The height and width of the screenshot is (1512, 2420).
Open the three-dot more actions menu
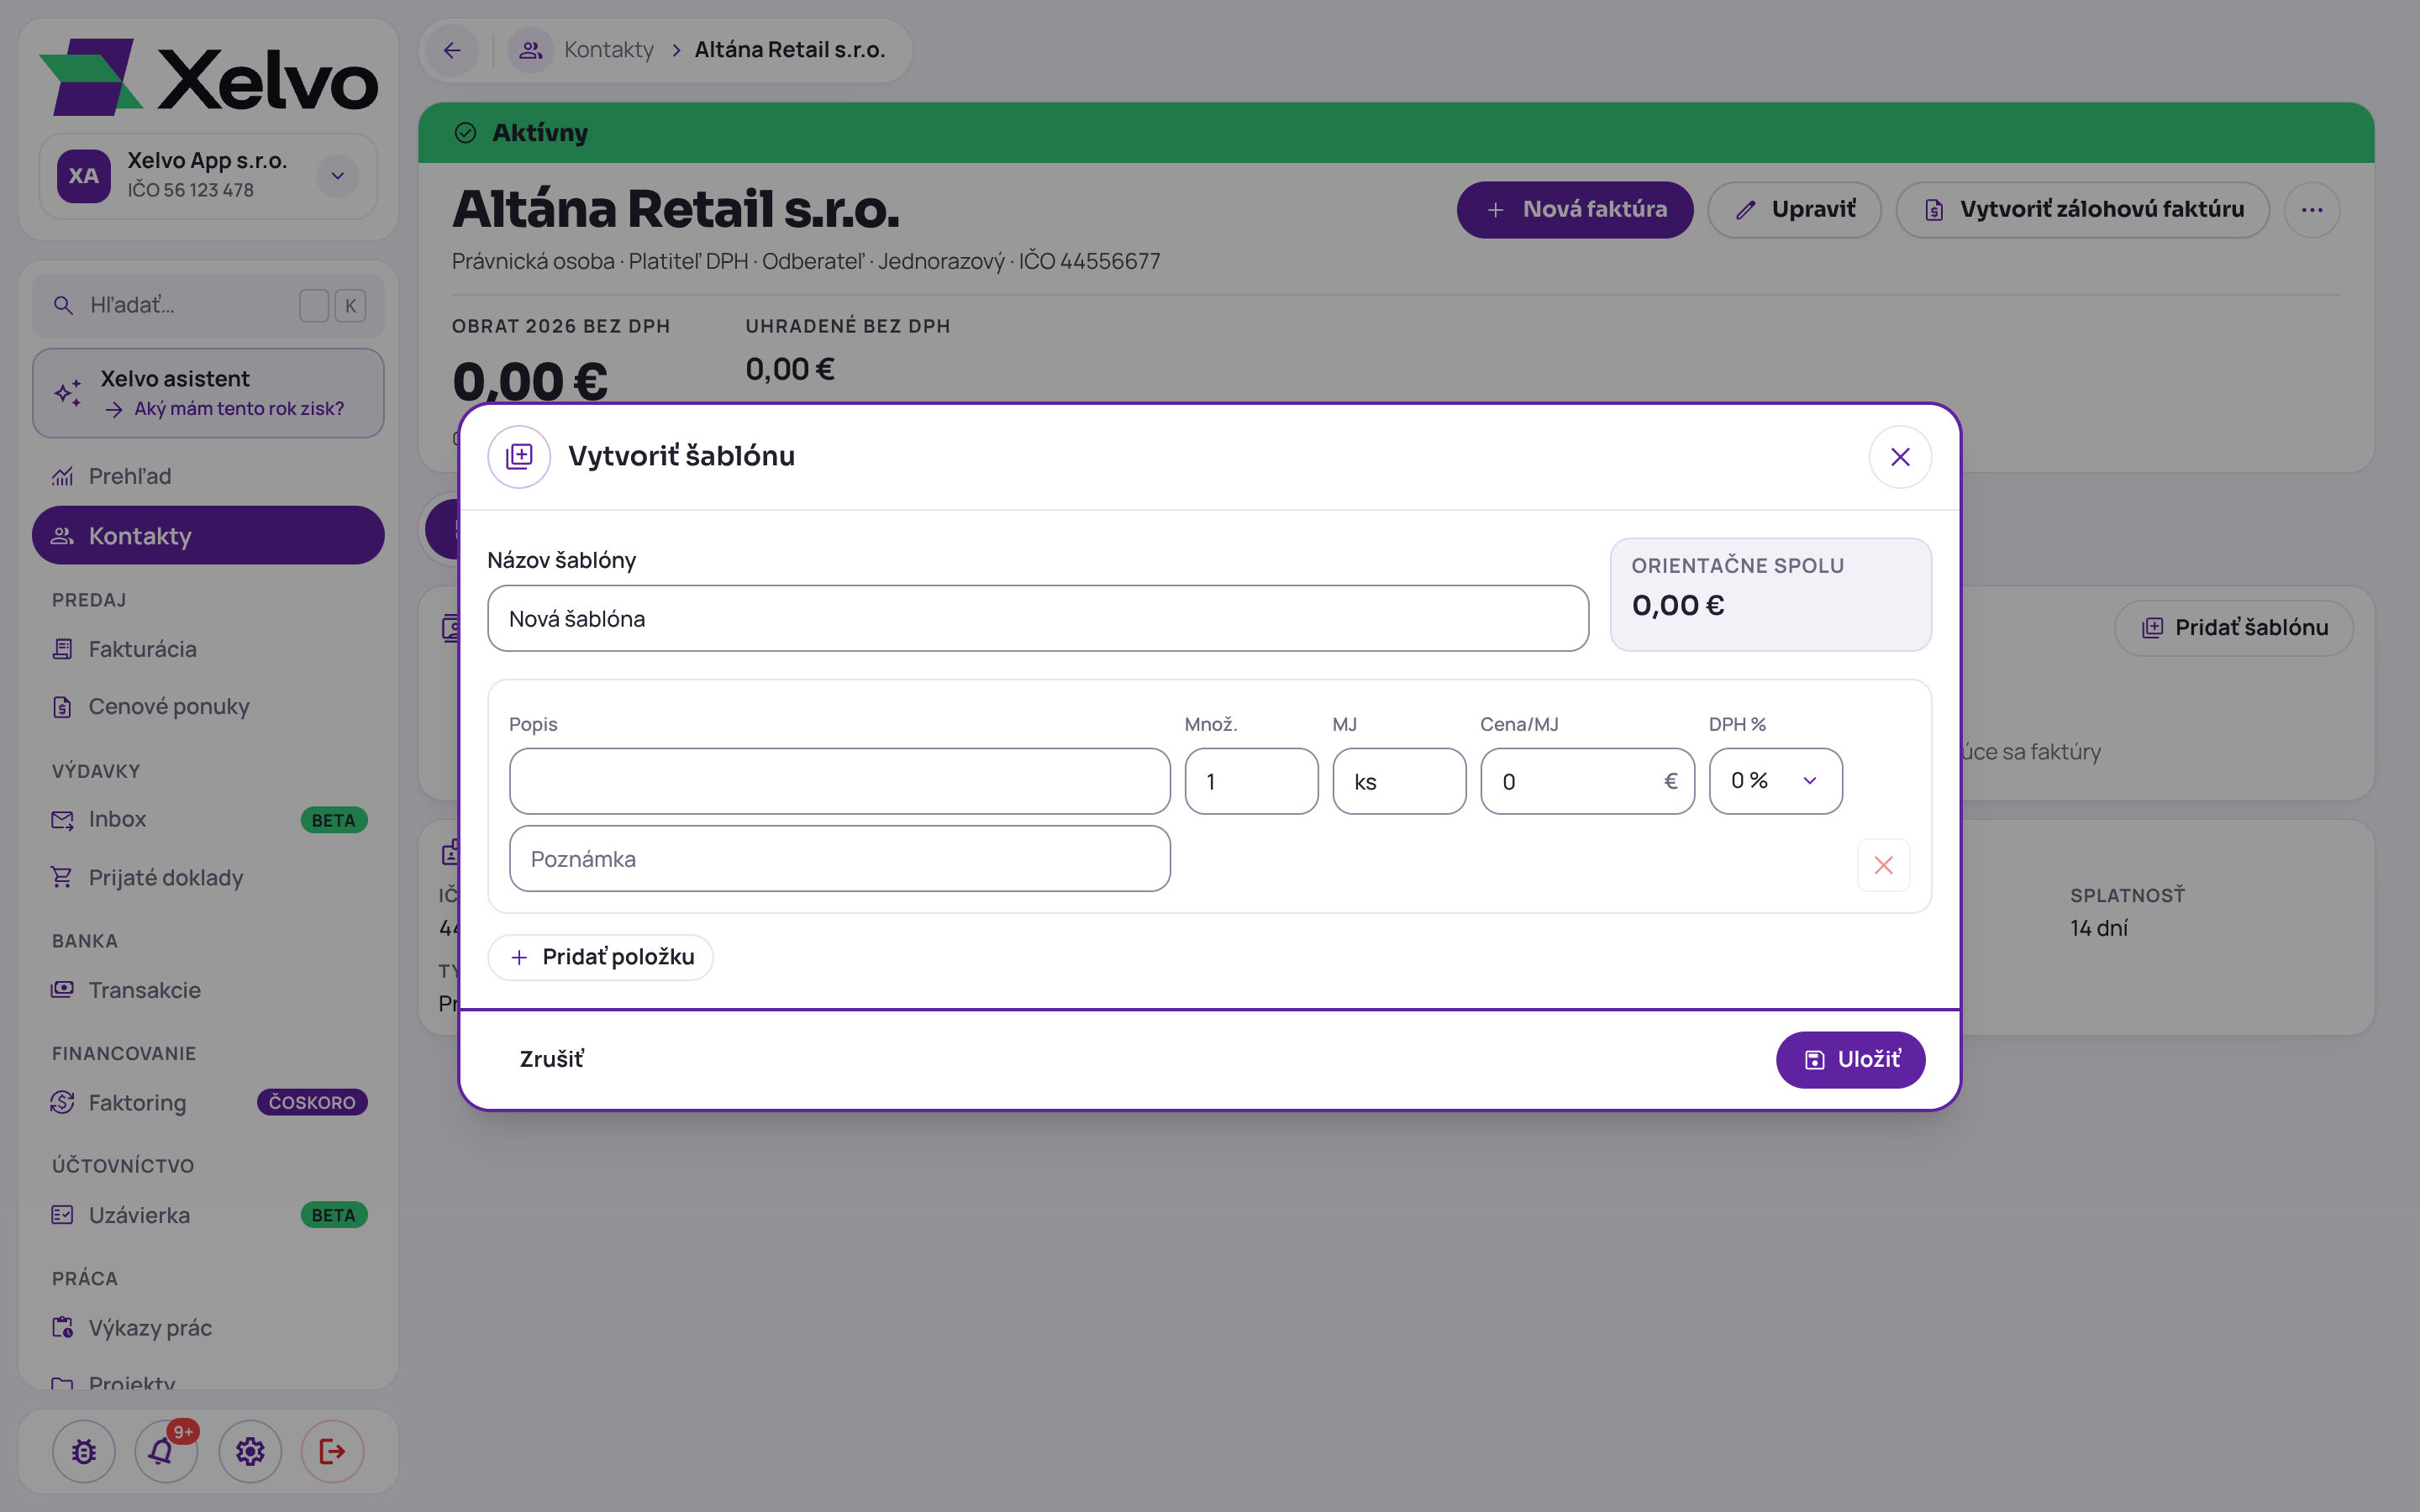[x=2312, y=210]
